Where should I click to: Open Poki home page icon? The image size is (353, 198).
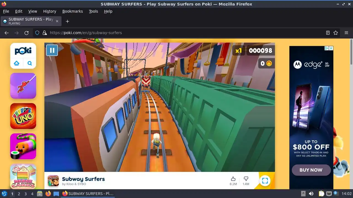(17, 63)
